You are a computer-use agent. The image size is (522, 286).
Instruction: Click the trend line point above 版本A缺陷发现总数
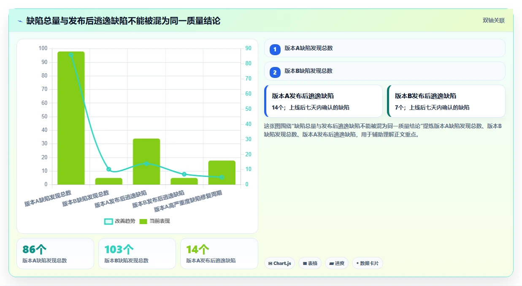71,55
